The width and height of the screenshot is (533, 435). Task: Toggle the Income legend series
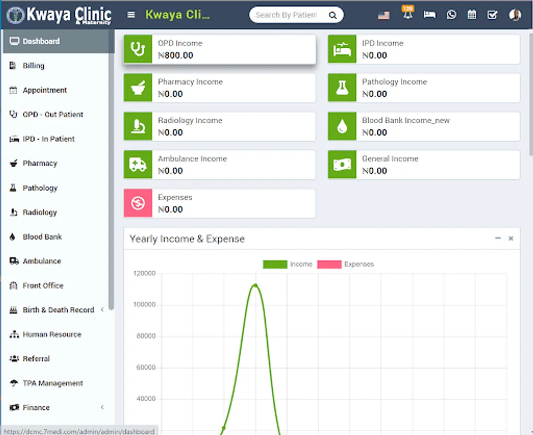[x=287, y=264]
